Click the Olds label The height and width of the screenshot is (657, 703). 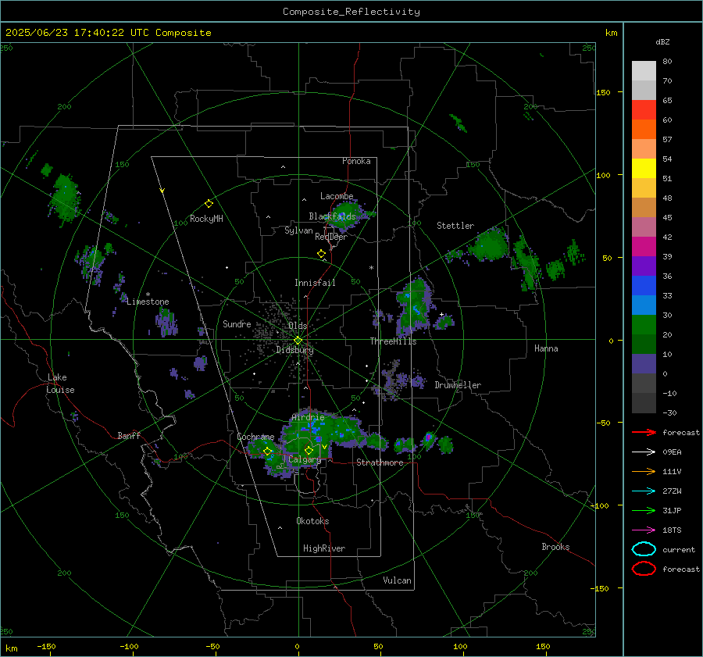(298, 326)
